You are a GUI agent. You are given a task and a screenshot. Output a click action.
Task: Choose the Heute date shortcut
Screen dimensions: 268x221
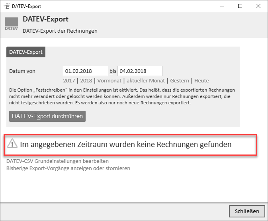pyautogui.click(x=201, y=81)
